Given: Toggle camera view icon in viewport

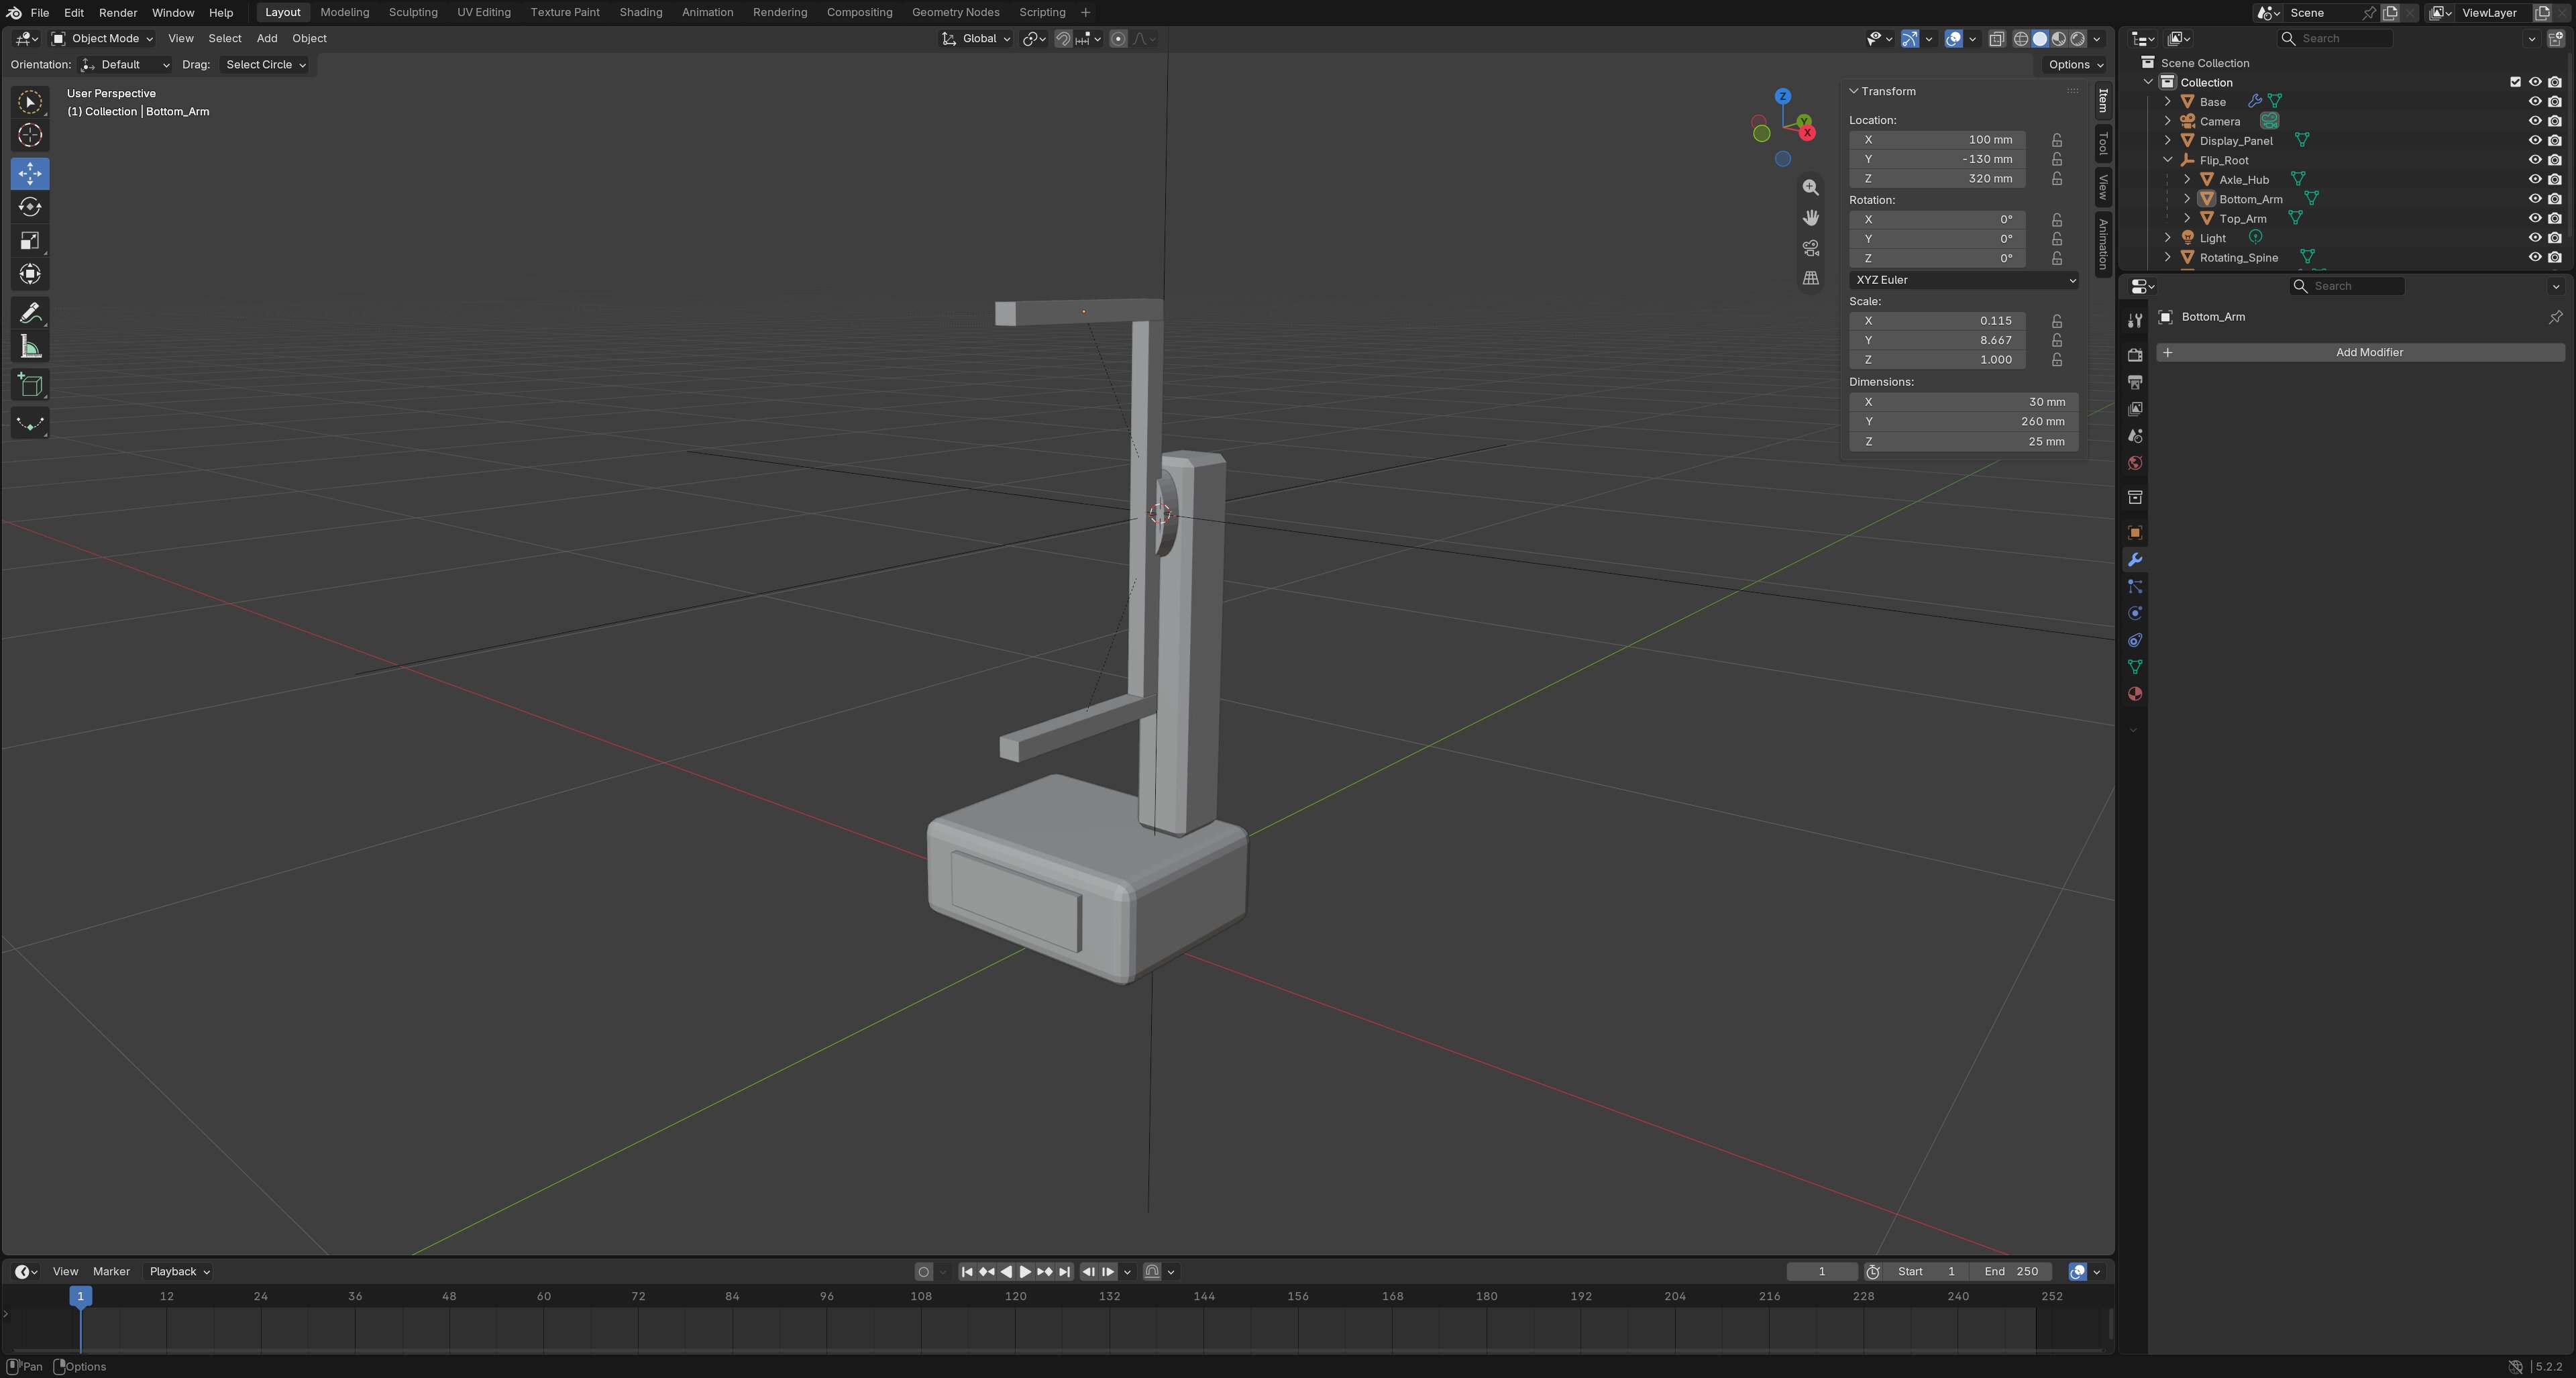Looking at the screenshot, I should coord(1810,247).
